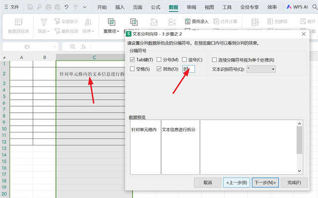318x198 pixels.
Task: Click the 下一步(N)> button
Action: (265, 183)
